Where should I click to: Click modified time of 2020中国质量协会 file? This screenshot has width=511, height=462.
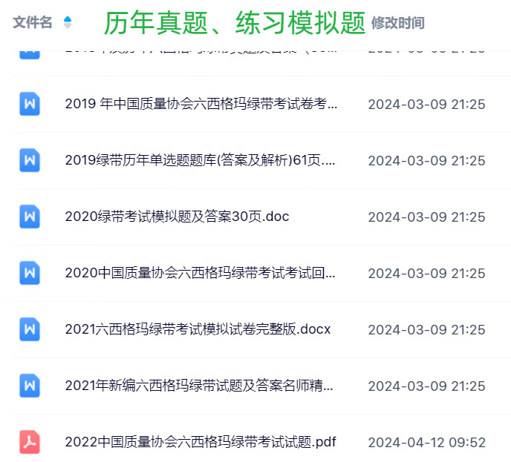[426, 274]
